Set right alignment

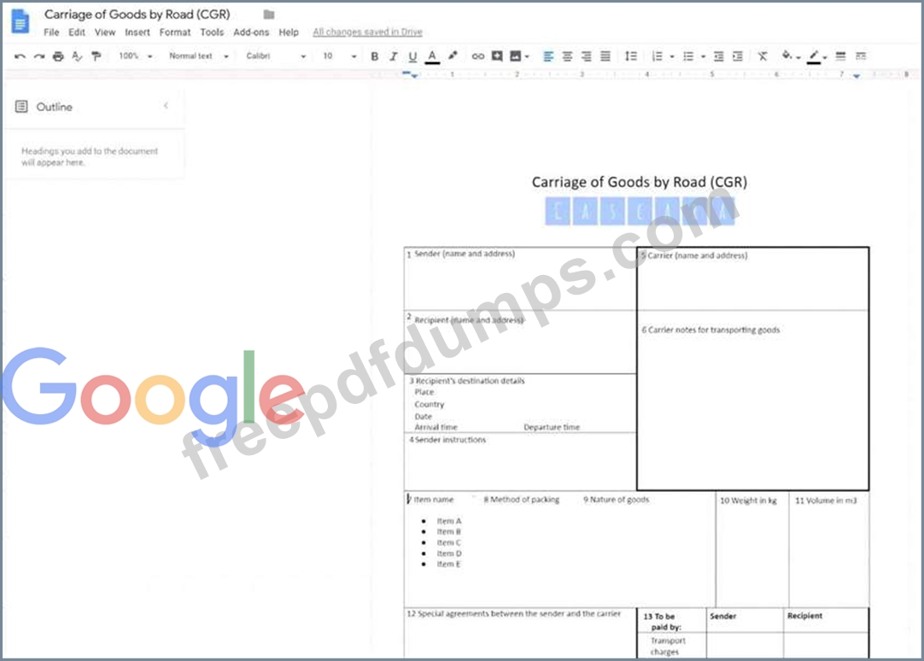click(x=586, y=56)
